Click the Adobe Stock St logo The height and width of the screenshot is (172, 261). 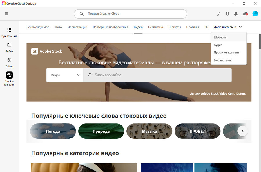tap(35, 51)
